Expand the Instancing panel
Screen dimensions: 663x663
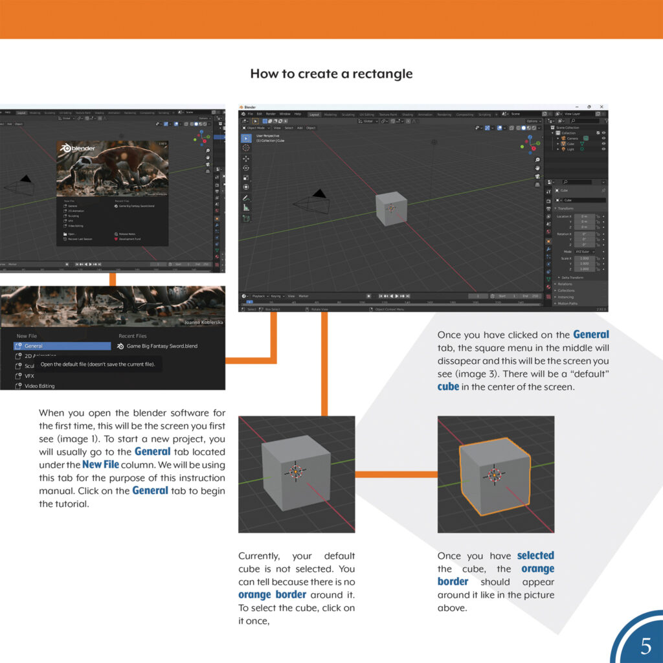point(564,297)
